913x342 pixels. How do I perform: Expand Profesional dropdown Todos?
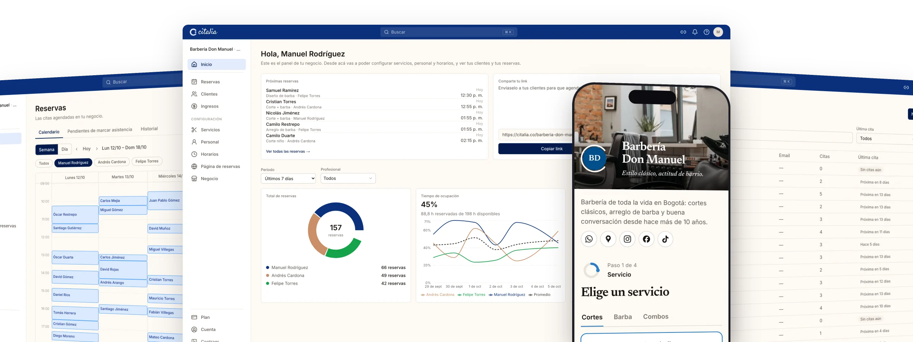click(348, 179)
